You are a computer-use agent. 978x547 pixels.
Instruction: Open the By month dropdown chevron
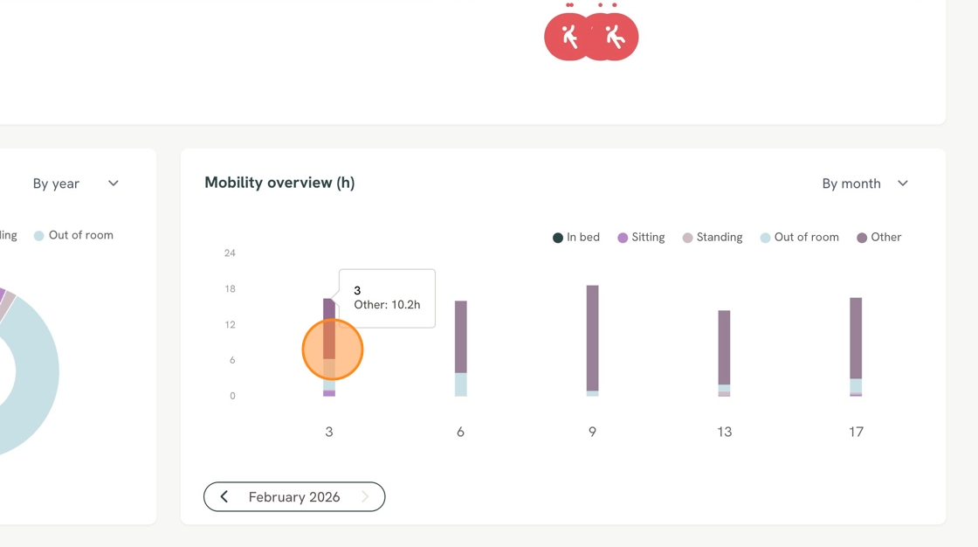pos(903,183)
